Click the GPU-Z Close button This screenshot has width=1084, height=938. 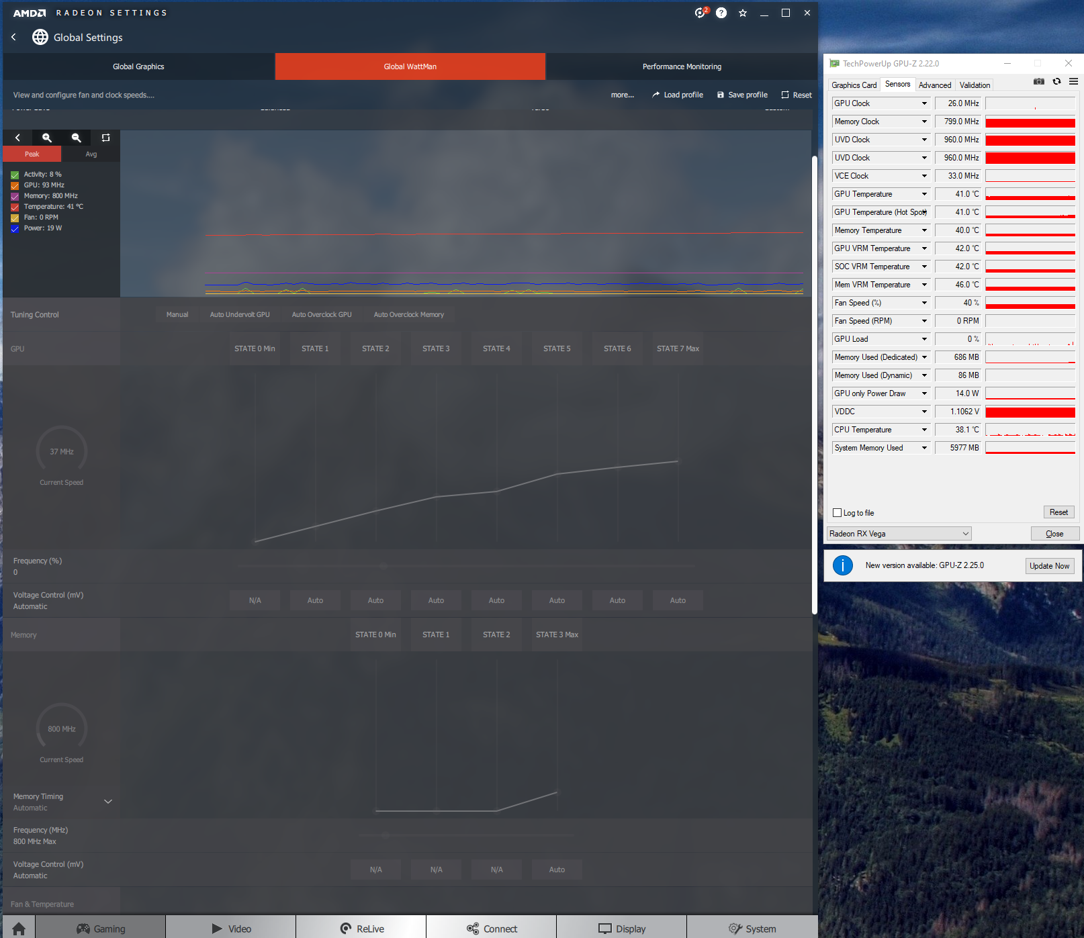[1055, 534]
